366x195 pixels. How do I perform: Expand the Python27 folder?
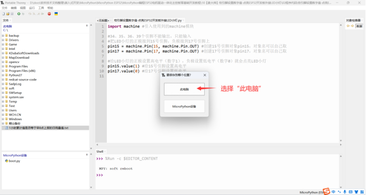[3, 75]
